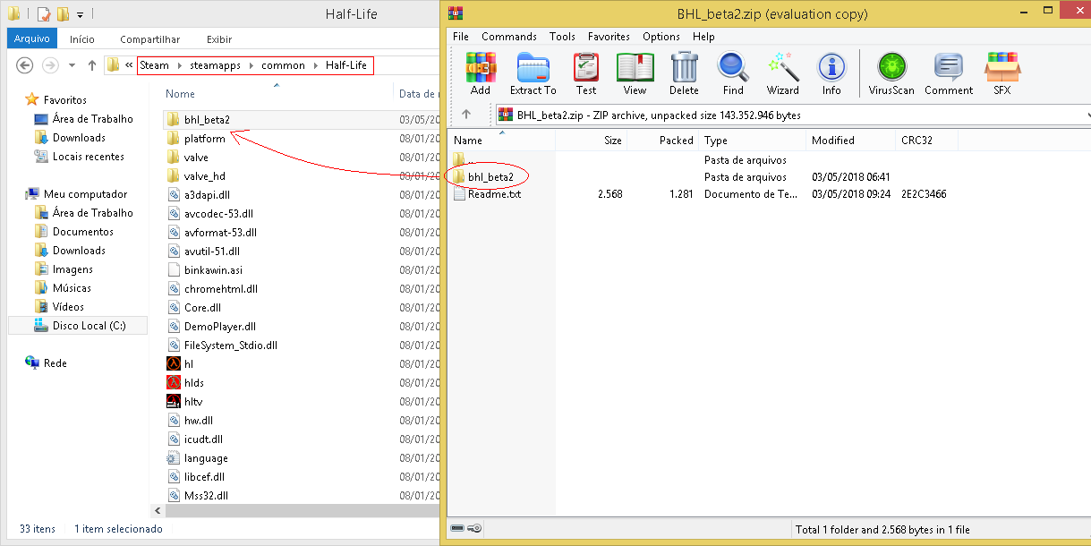The image size is (1091, 546).
Task: Select the bhl_beta2 folder in Explorer
Action: 198,119
